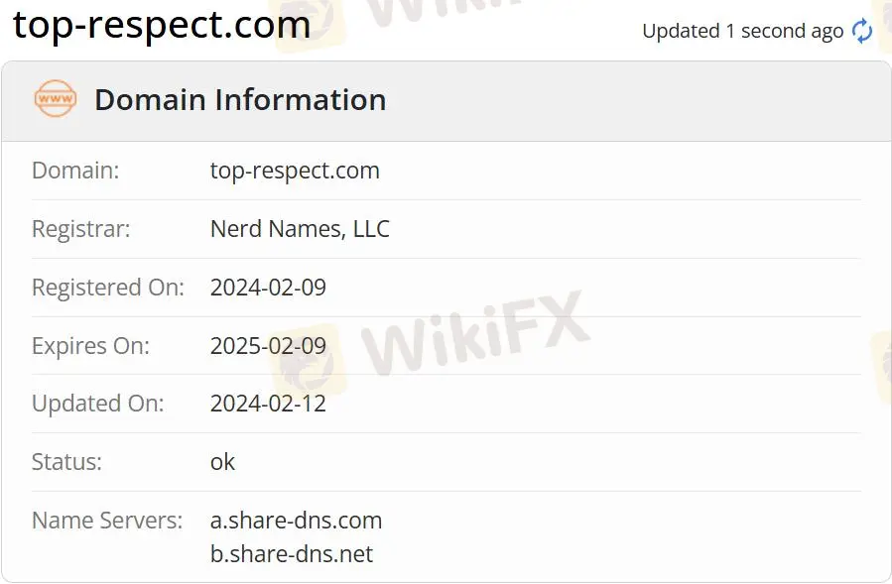Select the globe symbol beside Domain Information
The image size is (892, 584).
pos(55,99)
